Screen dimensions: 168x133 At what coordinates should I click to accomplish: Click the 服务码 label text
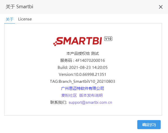tap(66, 61)
